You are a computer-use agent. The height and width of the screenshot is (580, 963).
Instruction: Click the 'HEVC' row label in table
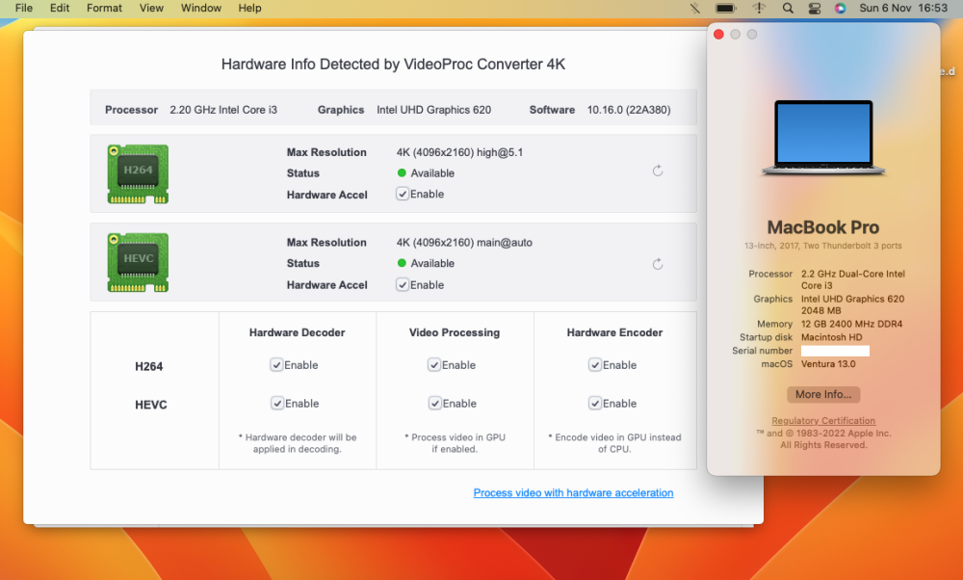click(x=151, y=405)
